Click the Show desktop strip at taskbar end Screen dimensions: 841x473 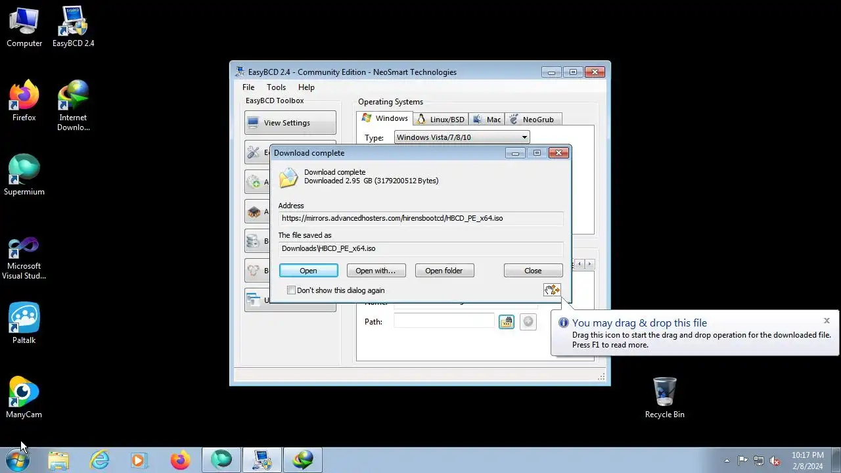click(836, 461)
